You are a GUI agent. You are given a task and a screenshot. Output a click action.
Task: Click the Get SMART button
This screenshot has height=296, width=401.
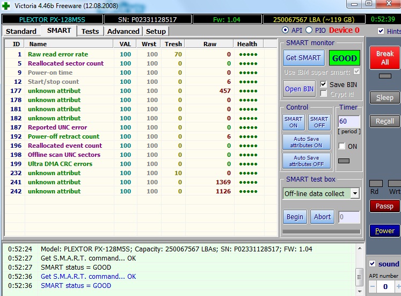click(303, 58)
